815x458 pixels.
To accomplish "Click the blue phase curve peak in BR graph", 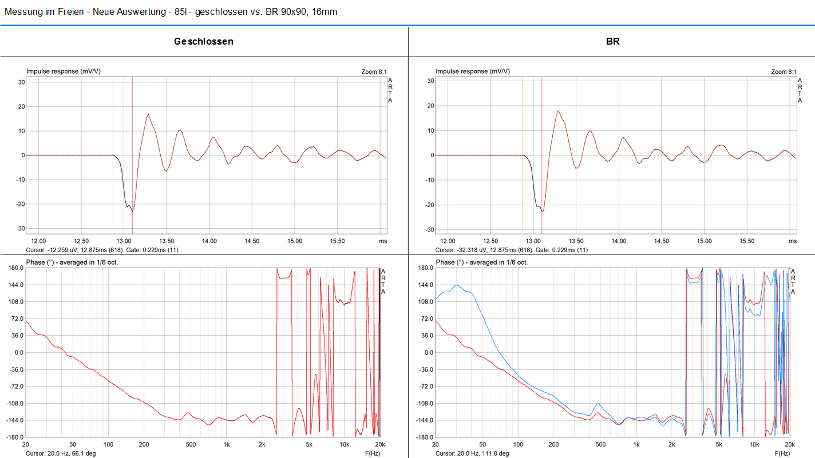I will pyautogui.click(x=457, y=285).
